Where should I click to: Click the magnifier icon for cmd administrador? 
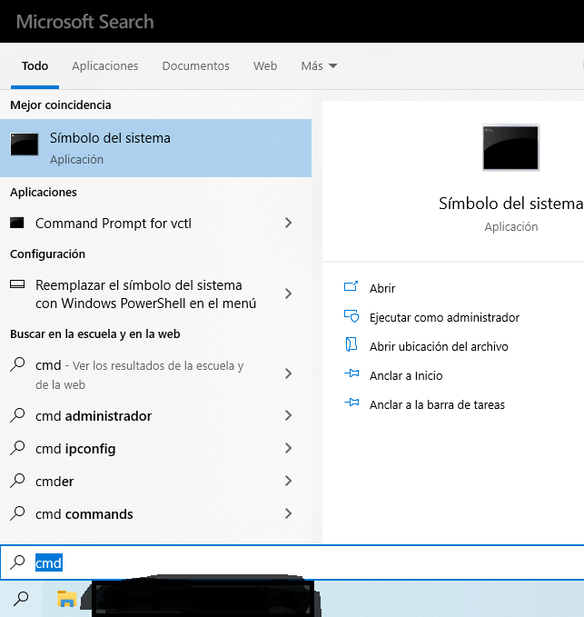tap(17, 415)
